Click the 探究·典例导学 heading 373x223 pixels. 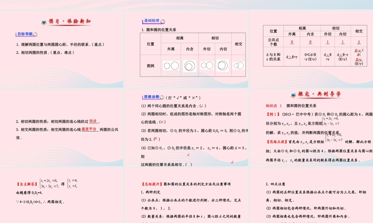point(319,94)
